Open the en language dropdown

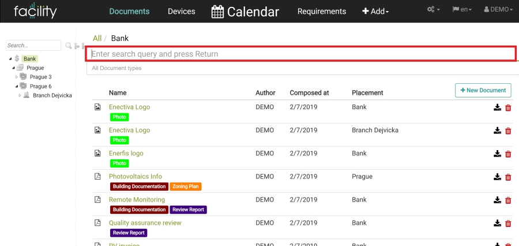[463, 10]
